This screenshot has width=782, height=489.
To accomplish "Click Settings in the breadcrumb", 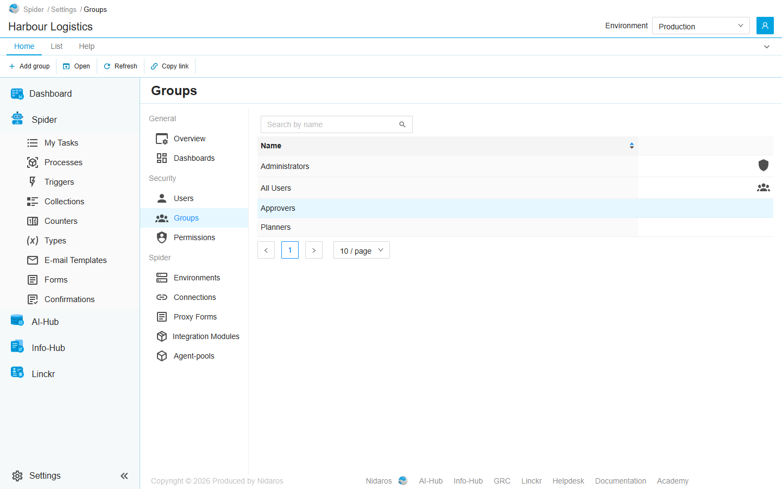I will coord(64,9).
